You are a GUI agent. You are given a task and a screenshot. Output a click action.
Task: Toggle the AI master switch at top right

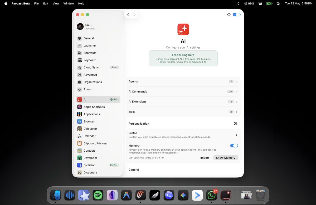237,14
